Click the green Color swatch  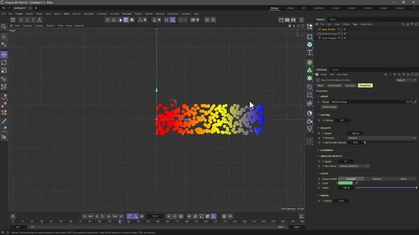tap(346, 183)
